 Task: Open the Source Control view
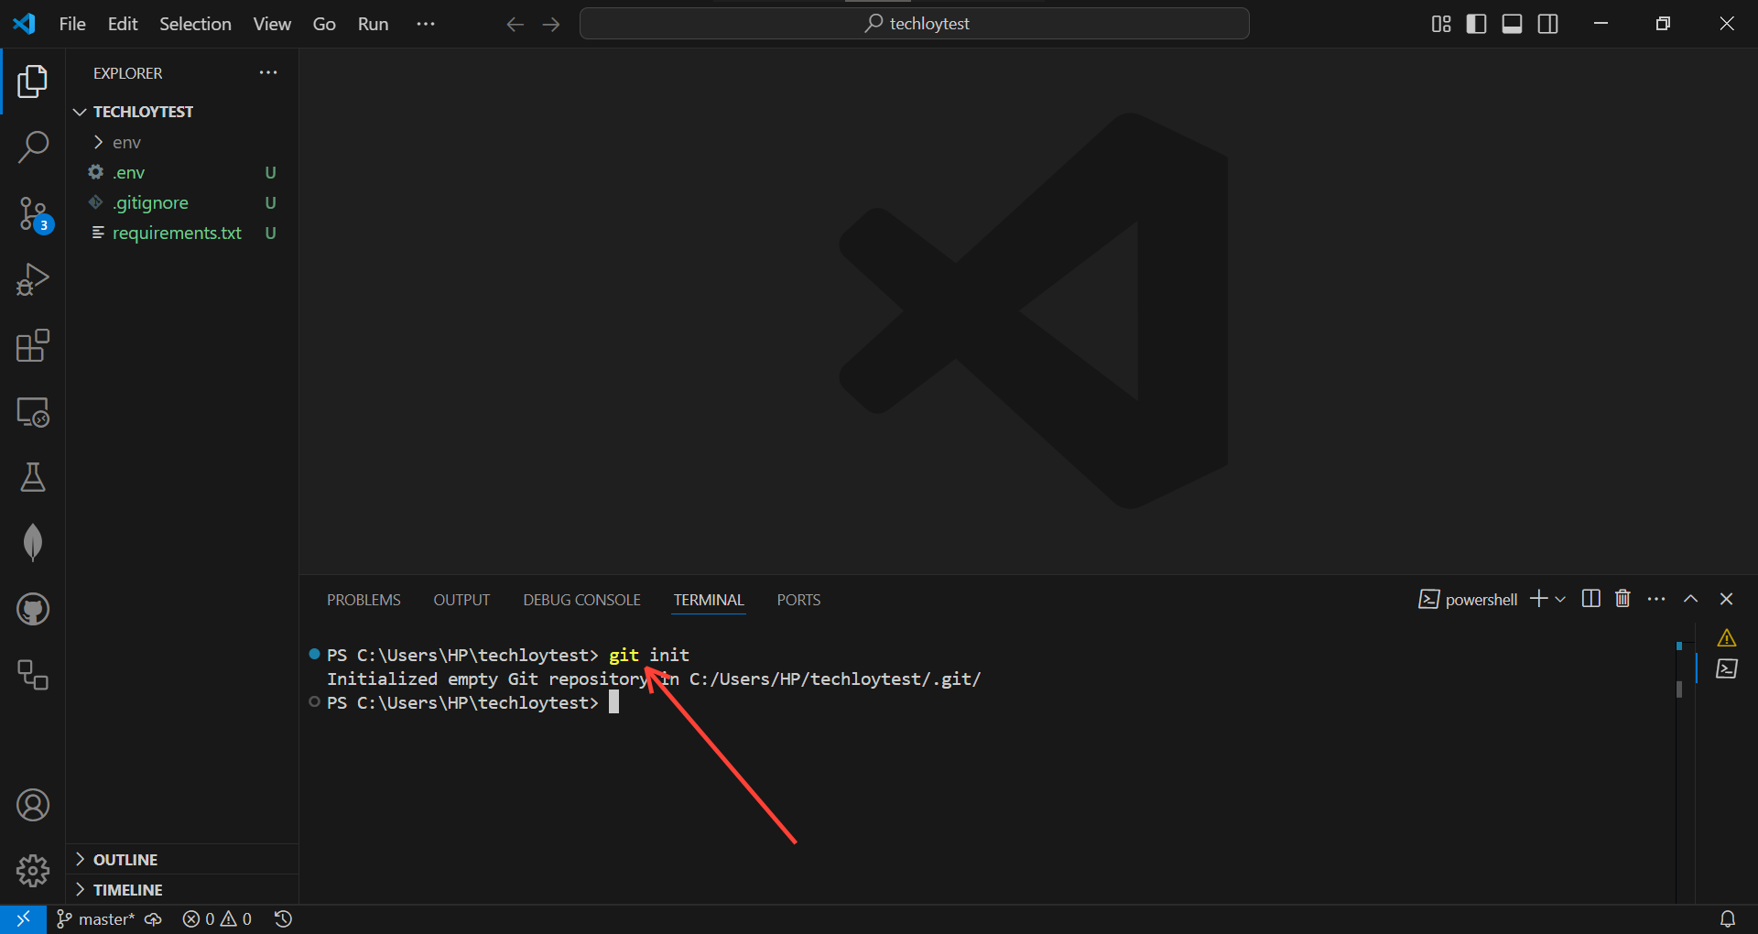pos(33,214)
